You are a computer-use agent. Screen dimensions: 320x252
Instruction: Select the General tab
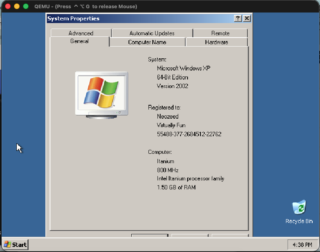80,41
